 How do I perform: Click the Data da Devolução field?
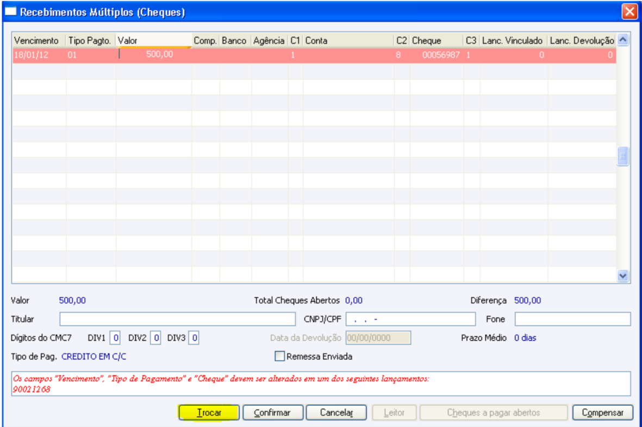click(378, 338)
